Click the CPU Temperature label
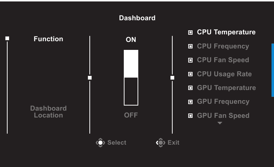The width and height of the screenshot is (274, 167). tap(226, 32)
